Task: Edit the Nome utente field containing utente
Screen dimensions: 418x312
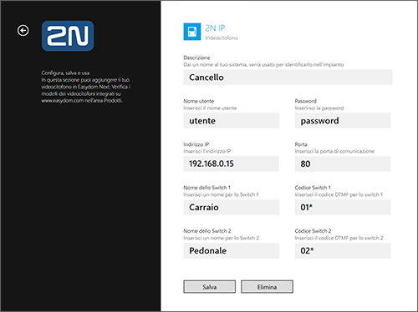Action: [232, 121]
